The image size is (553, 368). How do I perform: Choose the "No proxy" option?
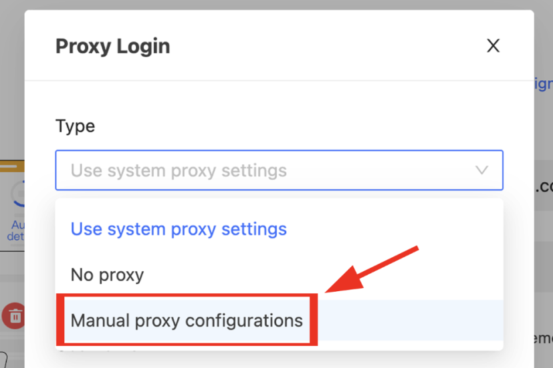pyautogui.click(x=107, y=274)
